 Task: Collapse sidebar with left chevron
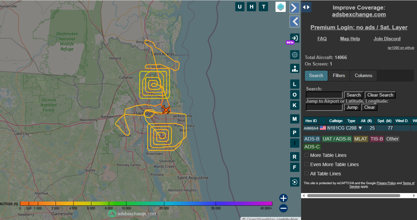[x=295, y=21]
